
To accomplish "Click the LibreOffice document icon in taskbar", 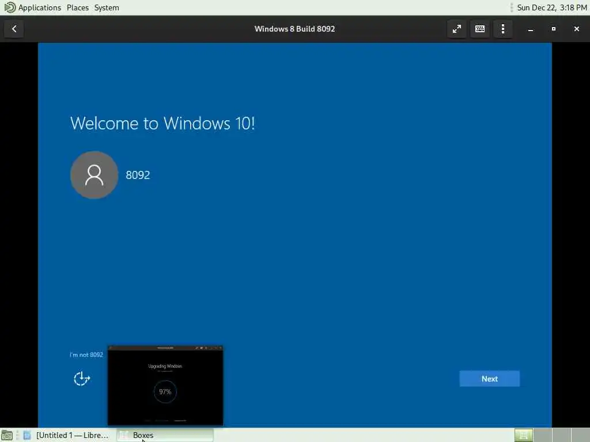I will pos(27,435).
